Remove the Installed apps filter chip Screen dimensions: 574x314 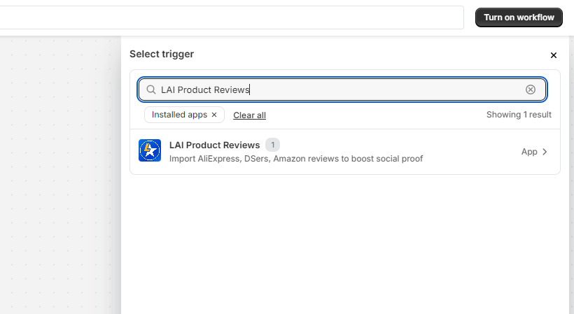[x=214, y=115]
